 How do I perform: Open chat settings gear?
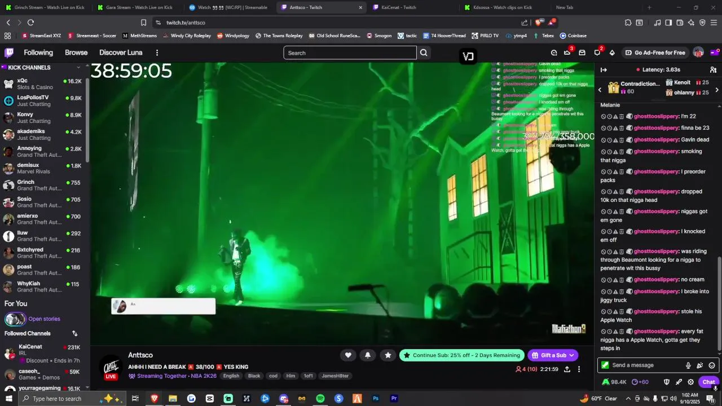690,382
